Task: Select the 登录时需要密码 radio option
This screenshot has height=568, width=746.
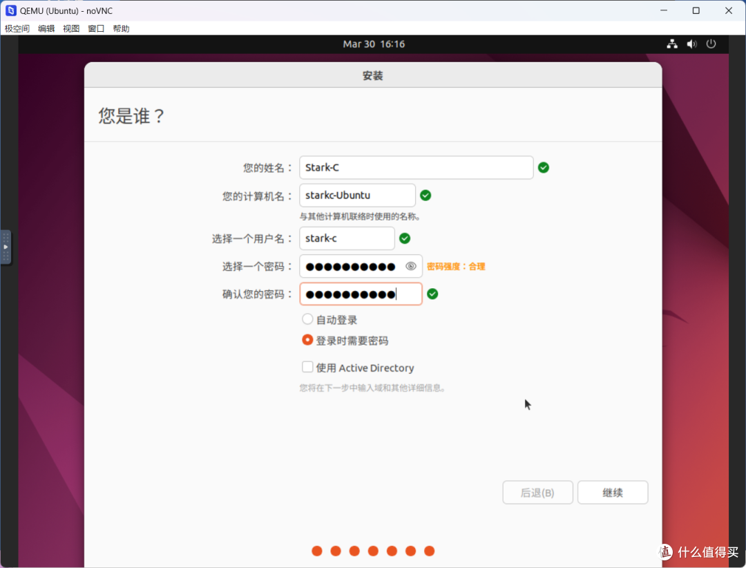Action: 307,340
